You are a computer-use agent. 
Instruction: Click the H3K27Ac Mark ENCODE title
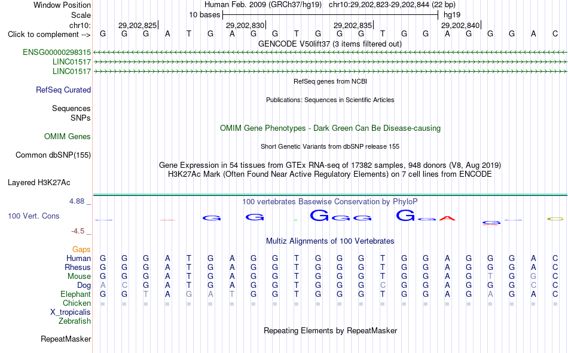(x=330, y=174)
